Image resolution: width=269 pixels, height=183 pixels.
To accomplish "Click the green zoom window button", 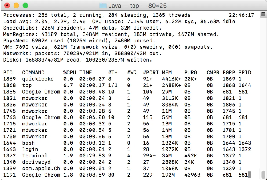I will tap(25, 6).
